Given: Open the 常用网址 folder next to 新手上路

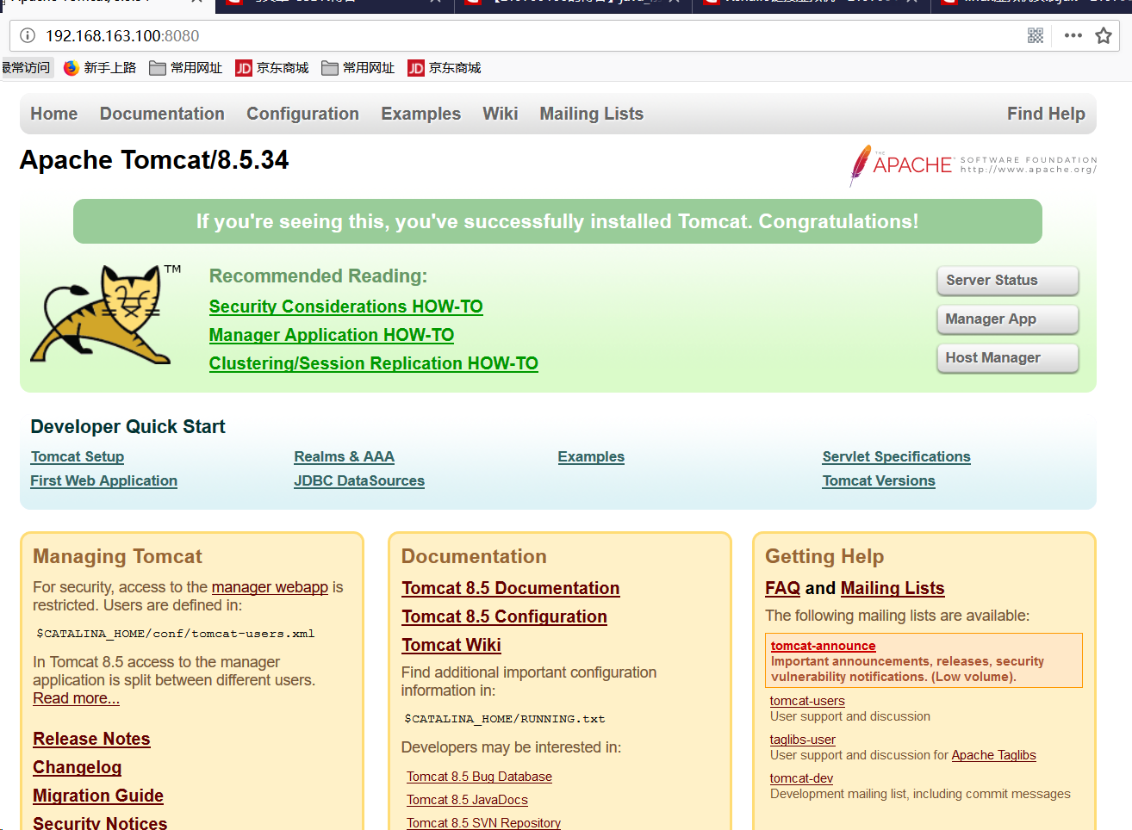Looking at the screenshot, I should tap(186, 68).
